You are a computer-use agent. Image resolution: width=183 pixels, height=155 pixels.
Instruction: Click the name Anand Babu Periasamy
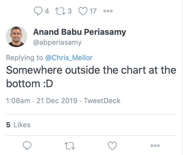(80, 32)
